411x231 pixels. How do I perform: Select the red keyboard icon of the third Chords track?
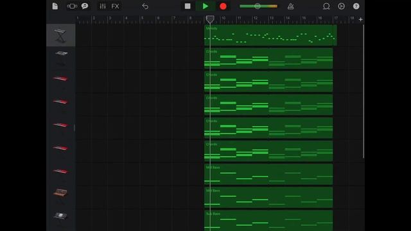click(60, 101)
